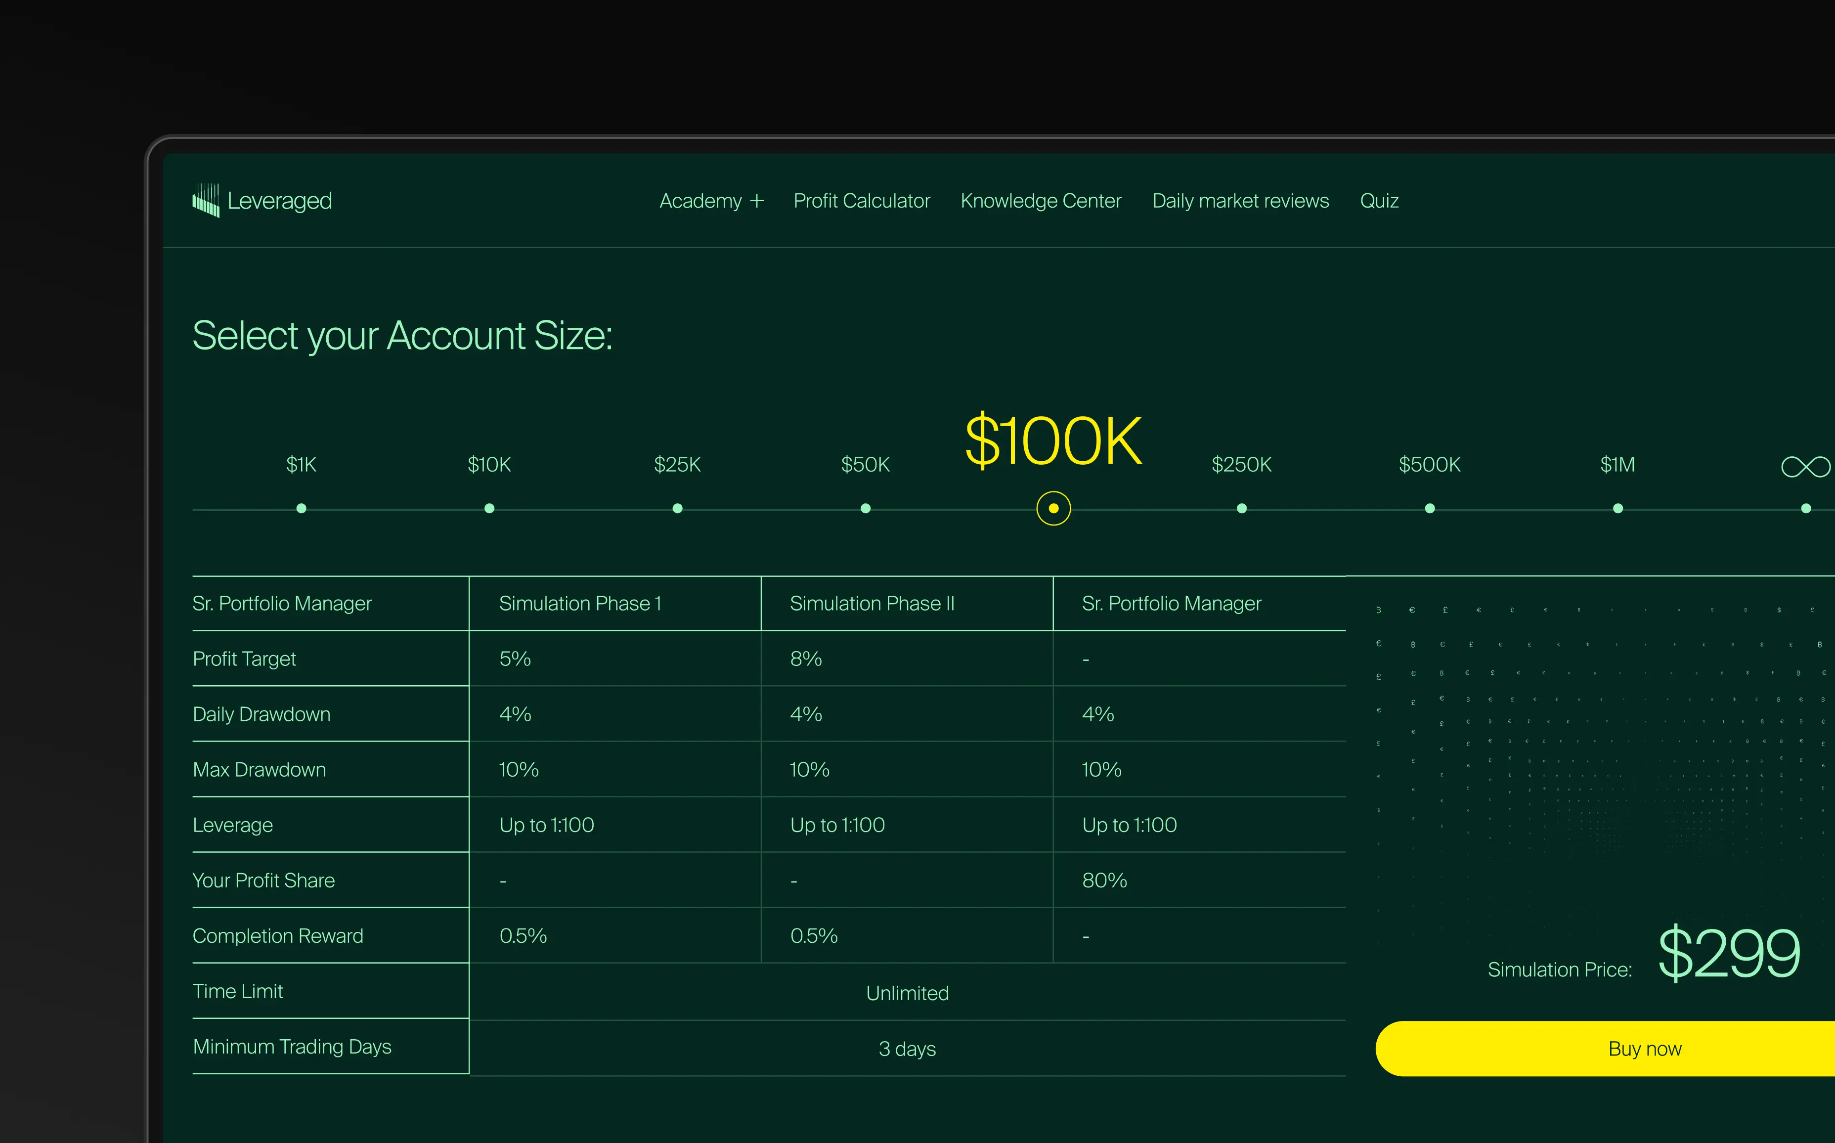Viewport: 1835px width, 1143px height.
Task: Choose the $500K account size
Action: coord(1429,508)
